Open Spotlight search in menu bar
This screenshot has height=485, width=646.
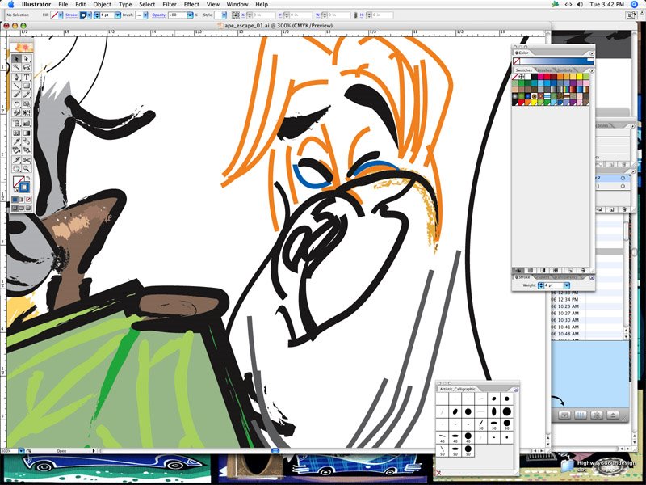(635, 4)
